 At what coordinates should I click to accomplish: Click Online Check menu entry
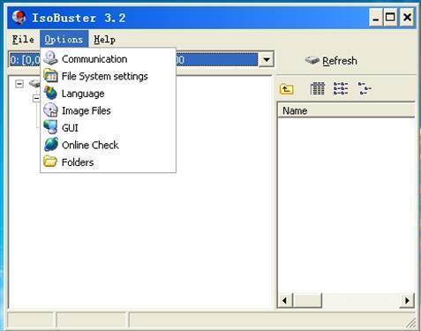click(108, 145)
